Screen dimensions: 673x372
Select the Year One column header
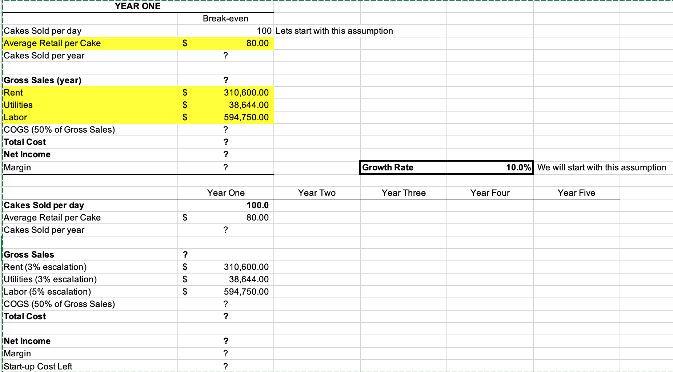coord(225,193)
